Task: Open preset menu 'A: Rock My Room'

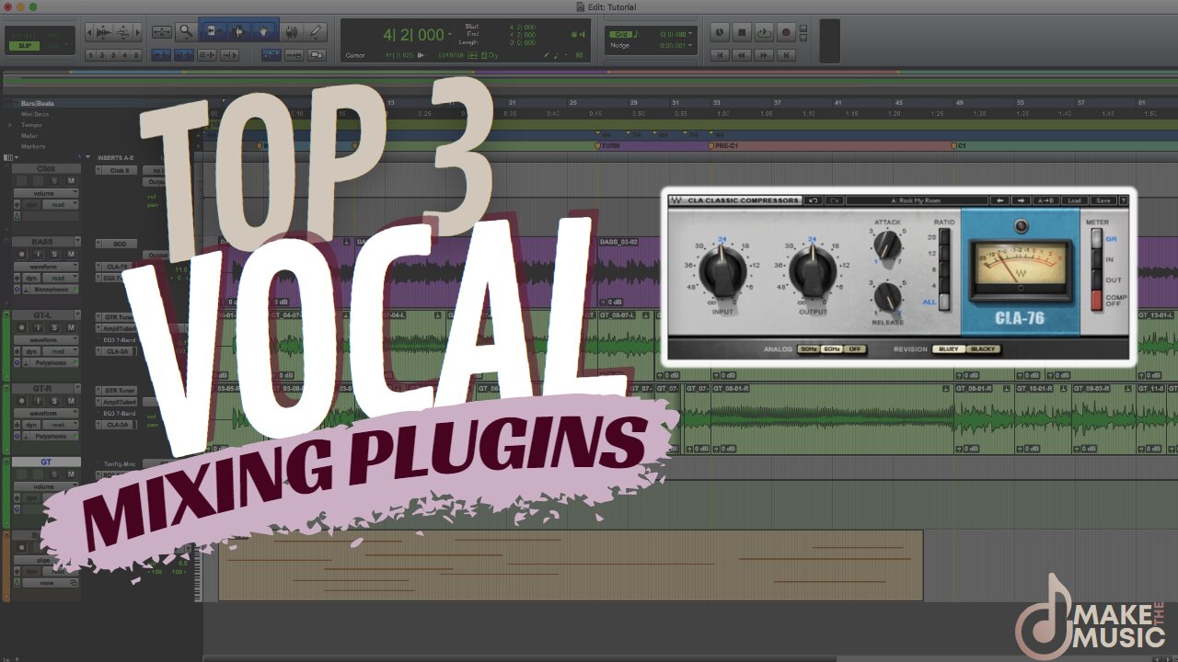Action: pyautogui.click(x=916, y=200)
